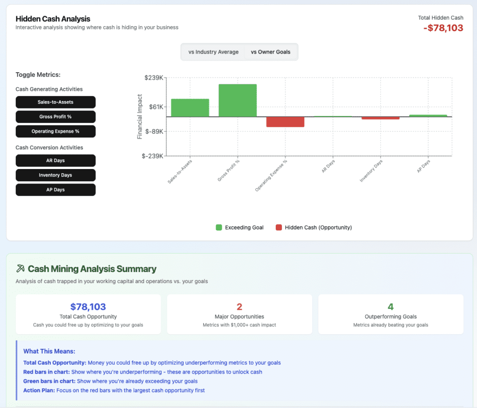Hide the Inventory Days metric
The width and height of the screenshot is (477, 408).
(55, 175)
